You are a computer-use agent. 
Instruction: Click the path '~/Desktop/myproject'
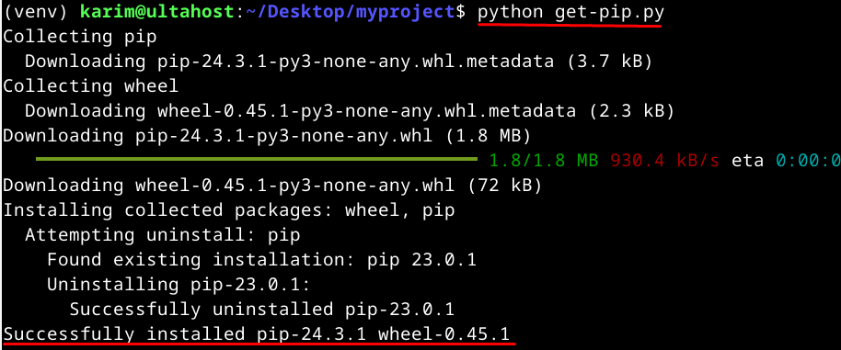point(351,13)
